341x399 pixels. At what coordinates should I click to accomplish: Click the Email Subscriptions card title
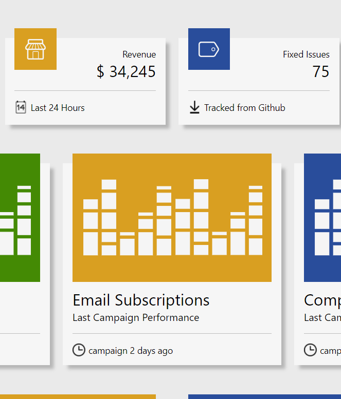click(141, 300)
